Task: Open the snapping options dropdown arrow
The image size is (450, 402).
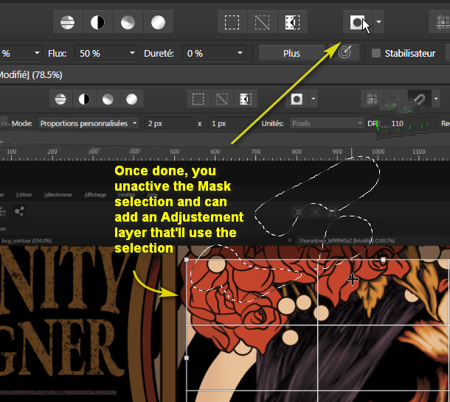Action: 436,99
